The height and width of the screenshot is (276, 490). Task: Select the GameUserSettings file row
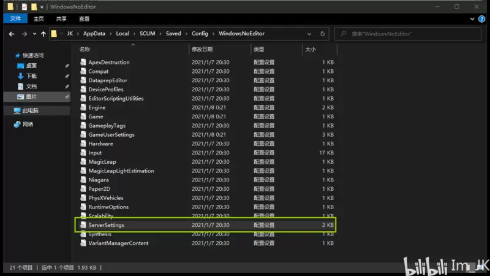point(206,134)
